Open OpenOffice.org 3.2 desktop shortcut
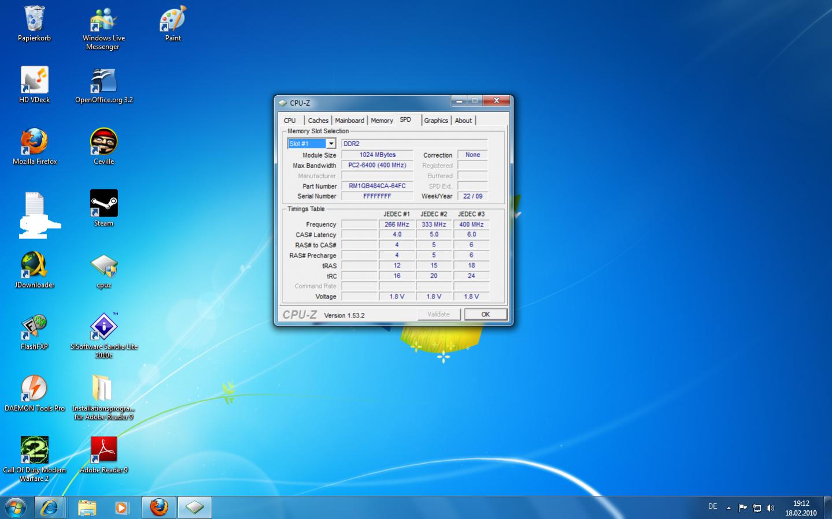Image resolution: width=832 pixels, height=519 pixels. (x=103, y=85)
